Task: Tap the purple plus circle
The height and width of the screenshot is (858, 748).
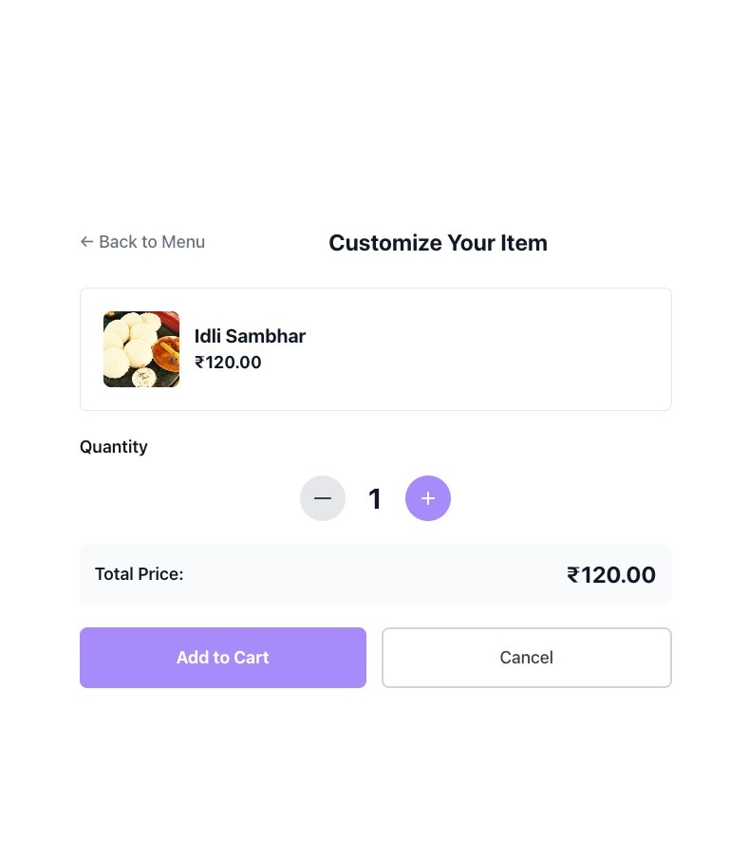Action: [428, 498]
